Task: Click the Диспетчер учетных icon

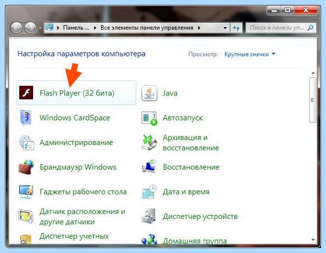Action: [26, 239]
